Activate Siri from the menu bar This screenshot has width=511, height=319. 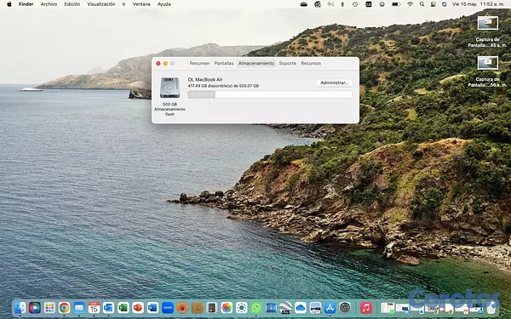pos(445,4)
